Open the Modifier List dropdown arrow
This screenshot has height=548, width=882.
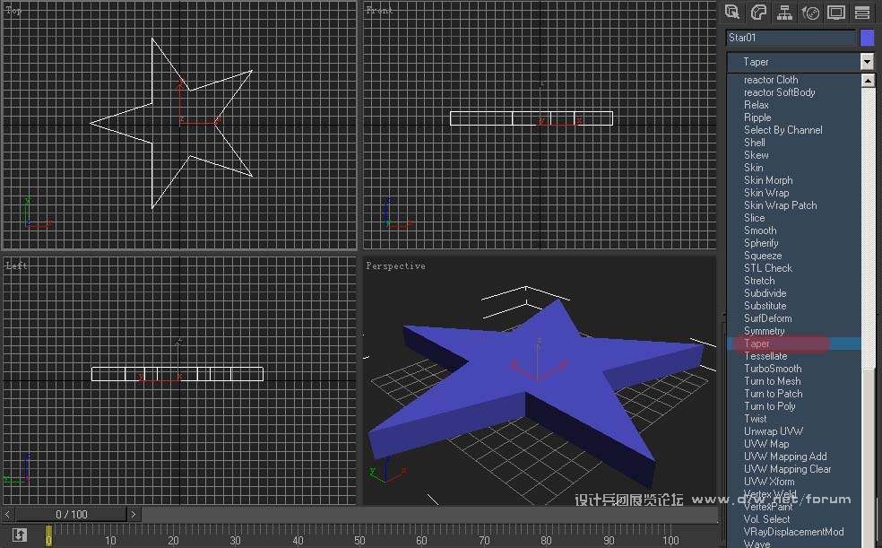coord(867,61)
